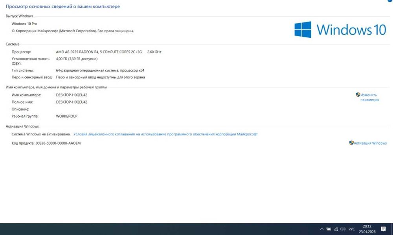Open the volume speaker tray icon
The height and width of the screenshot is (235, 393).
[x=343, y=229]
